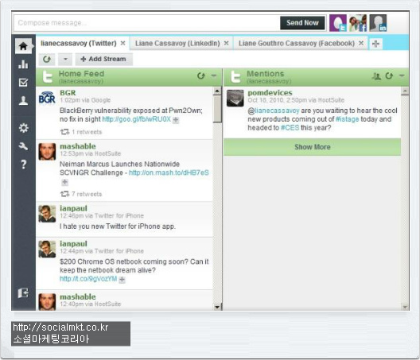Open the BGR username link

pyautogui.click(x=68, y=93)
